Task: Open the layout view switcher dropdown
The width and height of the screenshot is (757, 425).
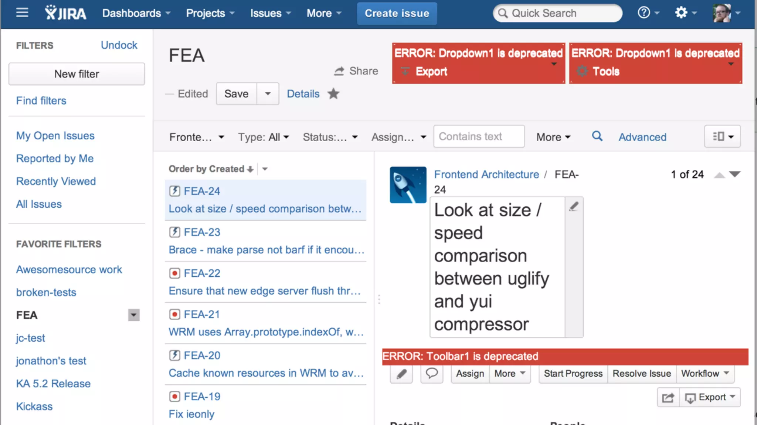Action: [722, 137]
